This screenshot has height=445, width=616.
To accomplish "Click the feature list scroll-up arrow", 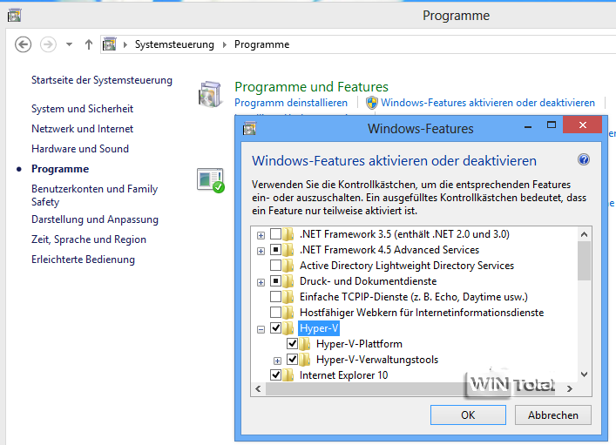I will tap(584, 234).
